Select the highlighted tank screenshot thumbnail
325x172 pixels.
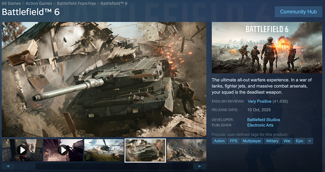145,150
